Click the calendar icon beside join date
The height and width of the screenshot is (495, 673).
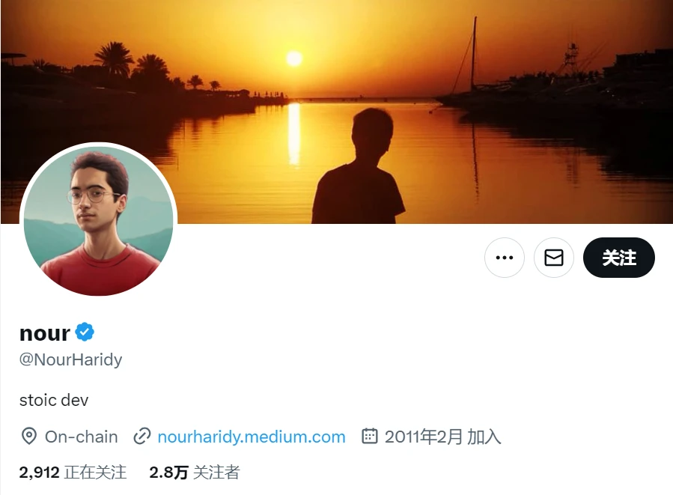pos(369,436)
